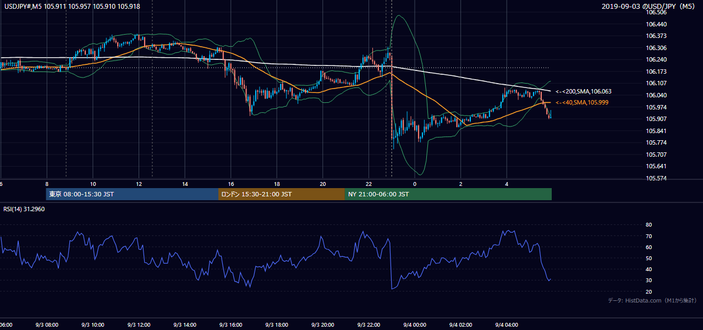Click hour label 22 under price chart

[x=369, y=184]
